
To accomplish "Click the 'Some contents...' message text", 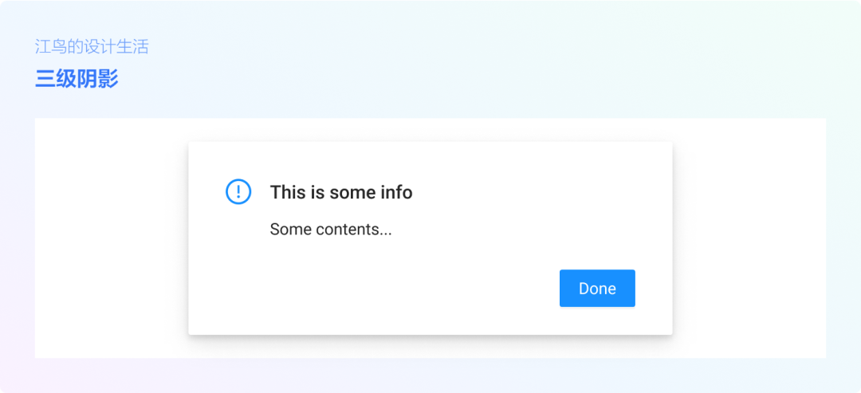I will point(331,230).
